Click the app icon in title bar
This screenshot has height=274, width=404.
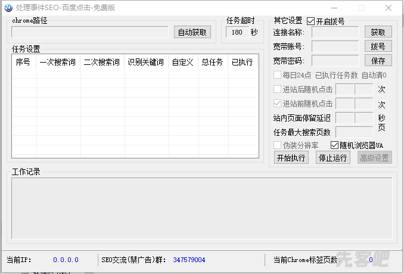point(8,8)
